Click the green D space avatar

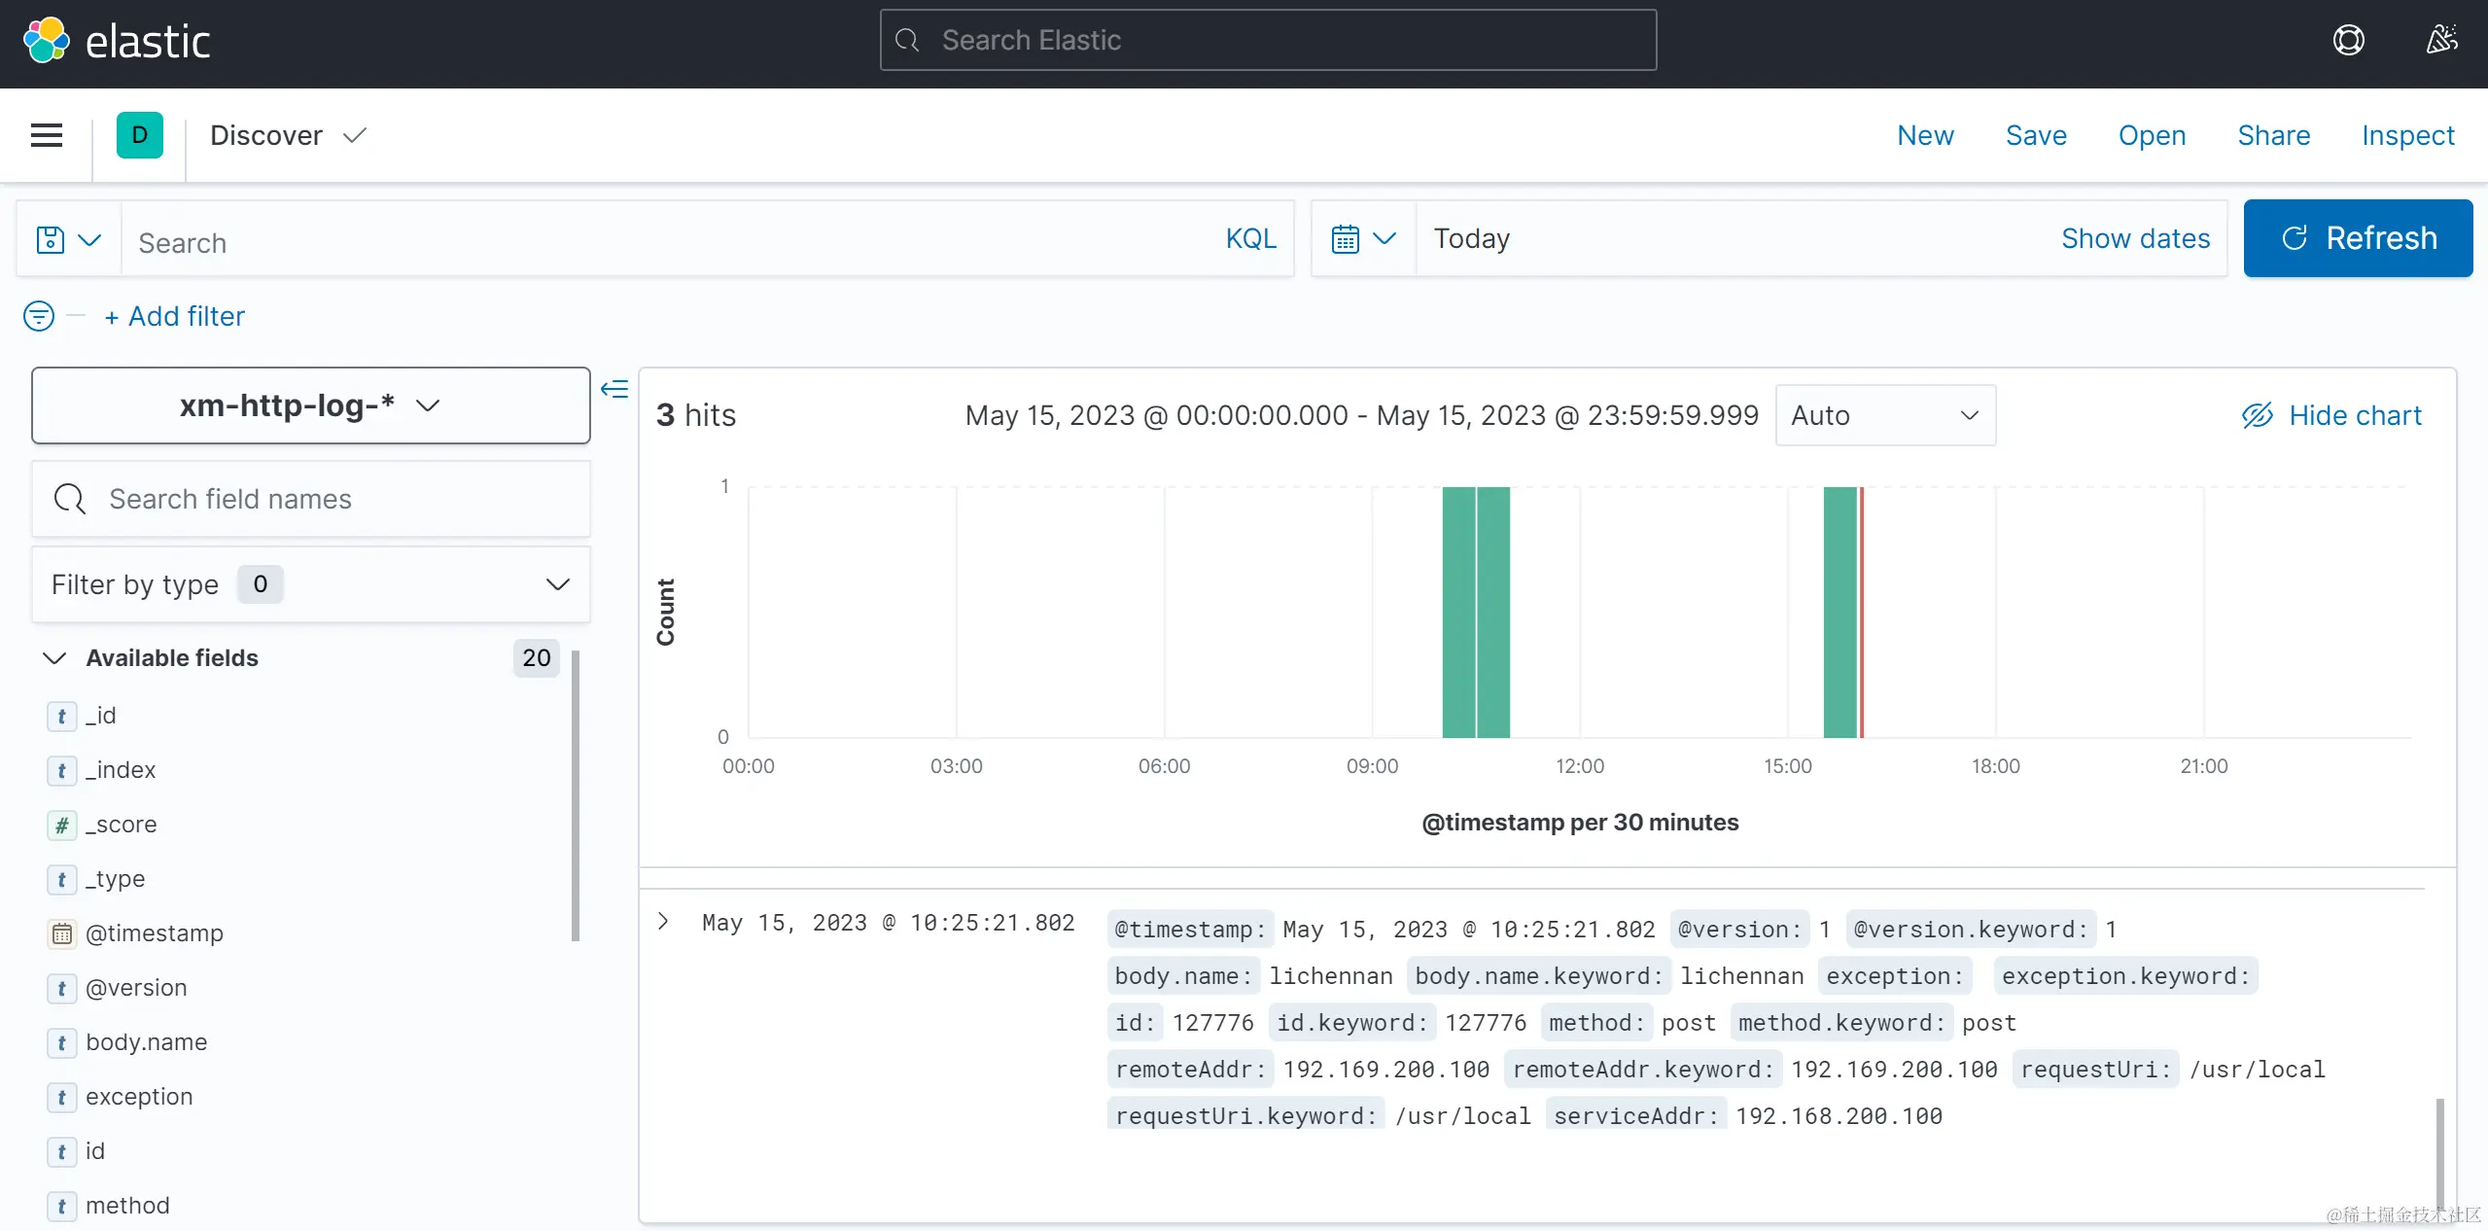[140, 135]
